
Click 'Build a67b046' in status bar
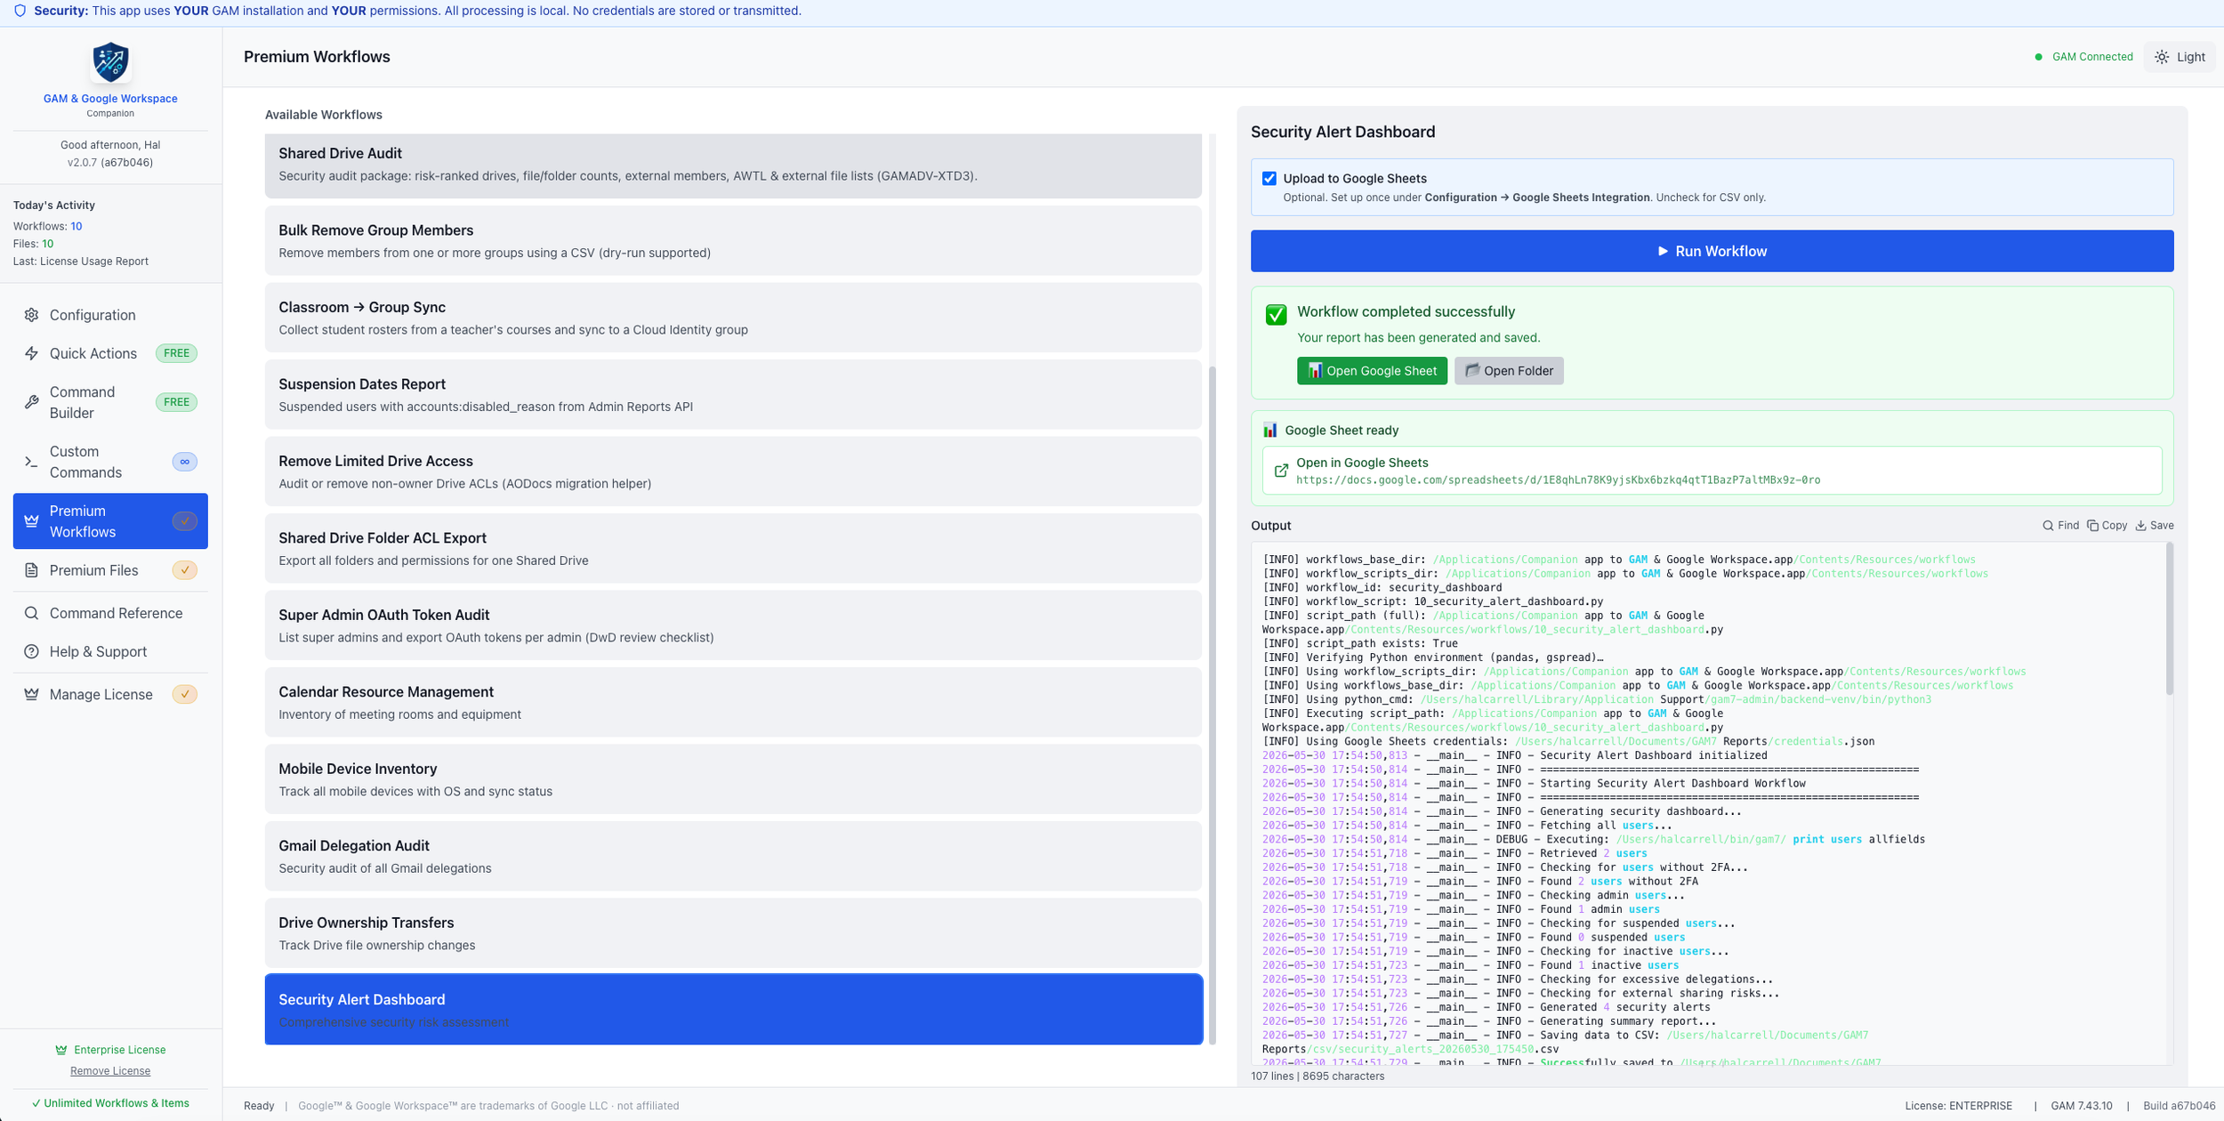click(2180, 1106)
